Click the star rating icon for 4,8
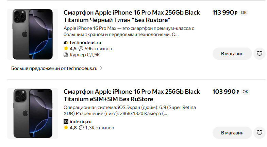The image size is (267, 147). [66, 128]
